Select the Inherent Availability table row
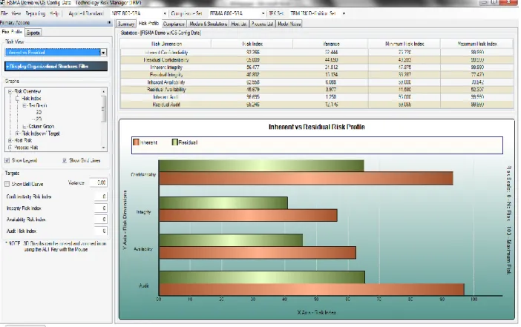Image resolution: width=521 pixels, height=327 pixels. 317,82
